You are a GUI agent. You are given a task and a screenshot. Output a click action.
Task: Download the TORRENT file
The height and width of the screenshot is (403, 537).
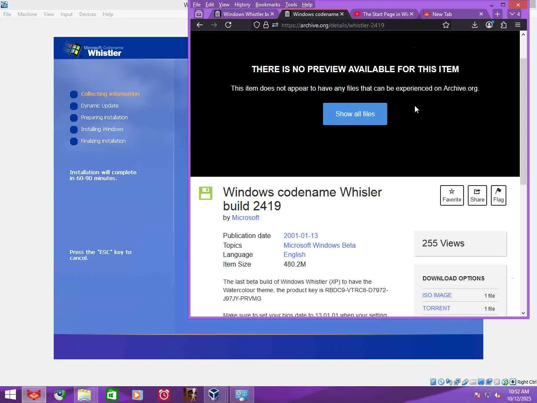pyautogui.click(x=436, y=308)
